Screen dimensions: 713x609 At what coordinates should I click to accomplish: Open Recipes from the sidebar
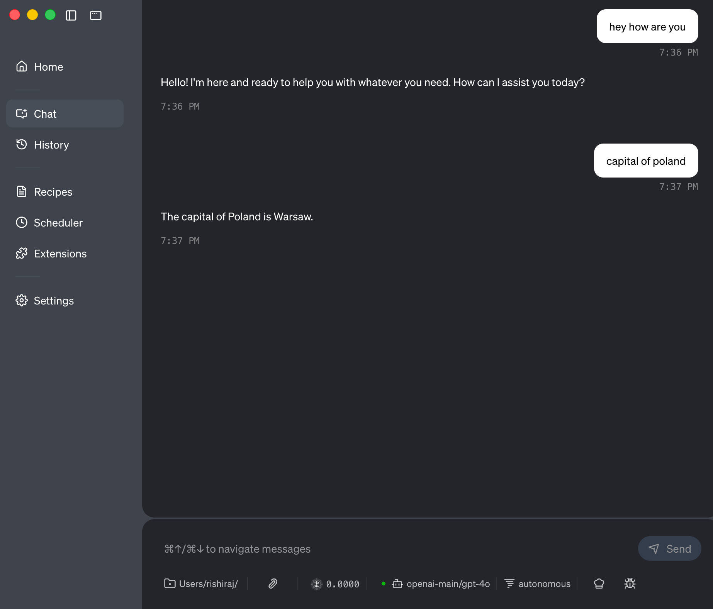(53, 191)
